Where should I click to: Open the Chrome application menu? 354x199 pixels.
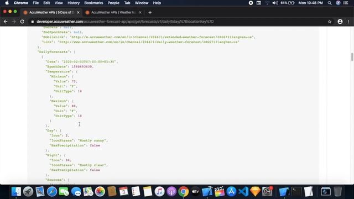[21, 3]
